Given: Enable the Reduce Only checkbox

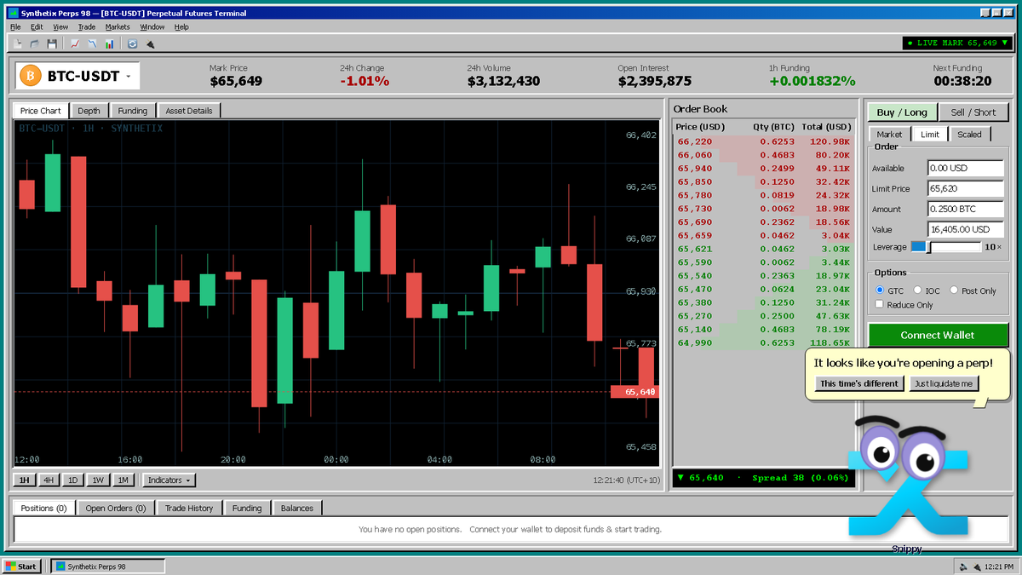Looking at the screenshot, I should tap(880, 304).
